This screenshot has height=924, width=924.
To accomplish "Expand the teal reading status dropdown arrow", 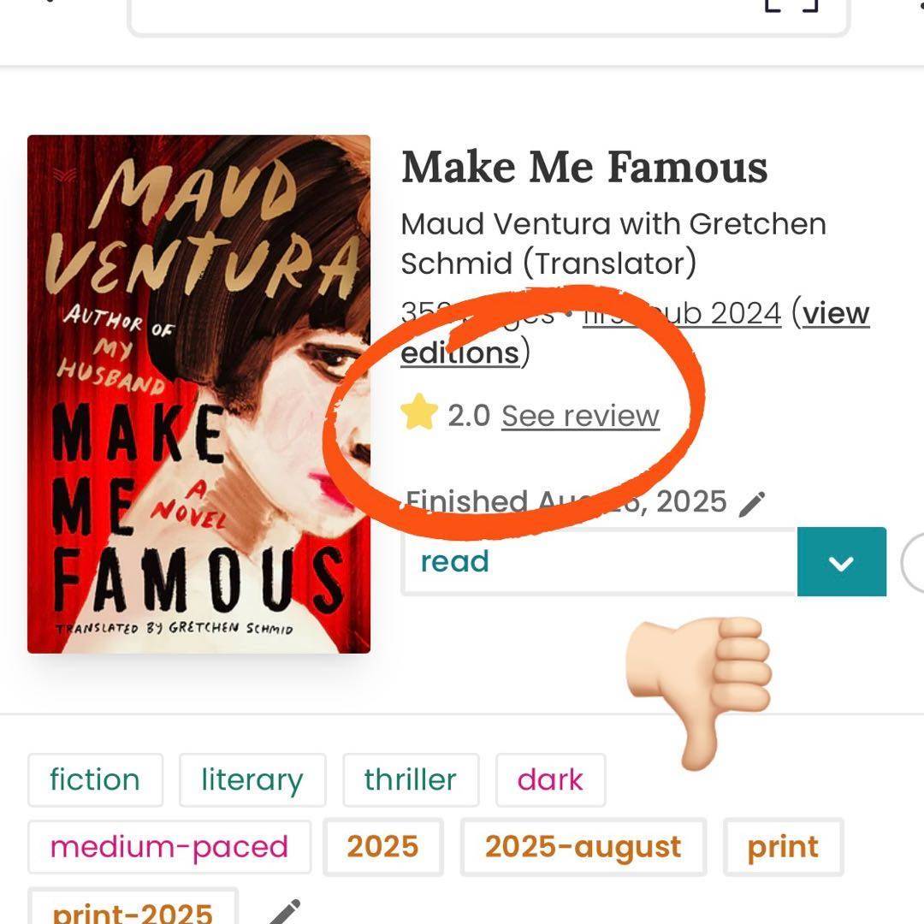I will click(841, 562).
